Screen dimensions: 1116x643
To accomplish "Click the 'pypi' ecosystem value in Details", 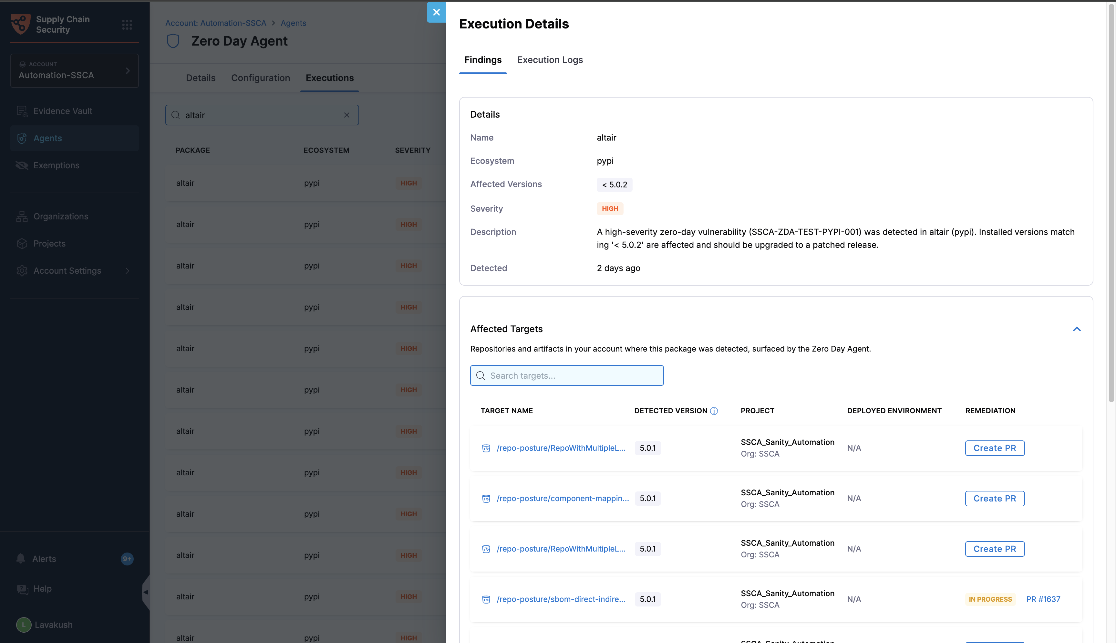I will coord(605,161).
